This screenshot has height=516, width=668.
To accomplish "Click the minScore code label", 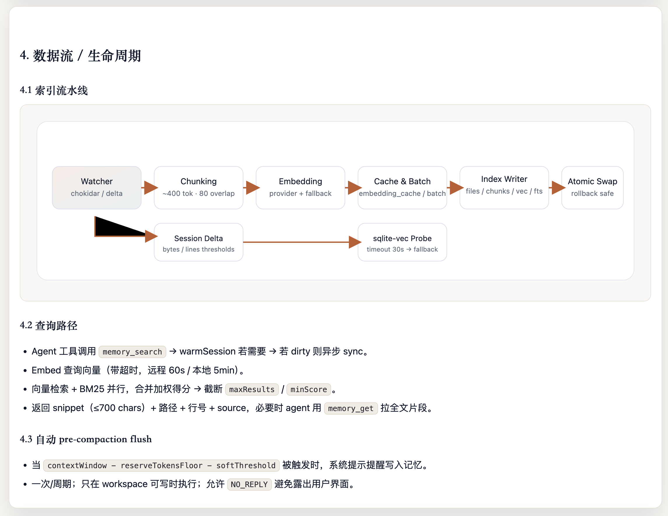I will [308, 389].
